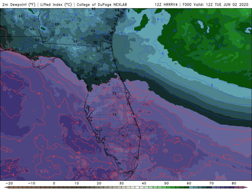This screenshot has height=189, width=252.
Task: Click the -10 label on the color scale
Action: [x=31, y=183]
